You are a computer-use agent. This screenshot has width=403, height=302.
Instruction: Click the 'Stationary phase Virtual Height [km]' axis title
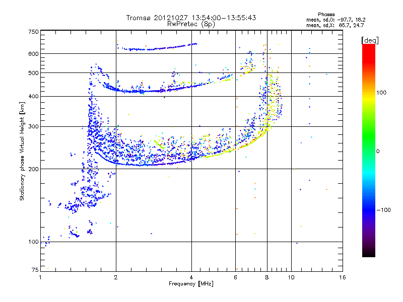(x=22, y=151)
